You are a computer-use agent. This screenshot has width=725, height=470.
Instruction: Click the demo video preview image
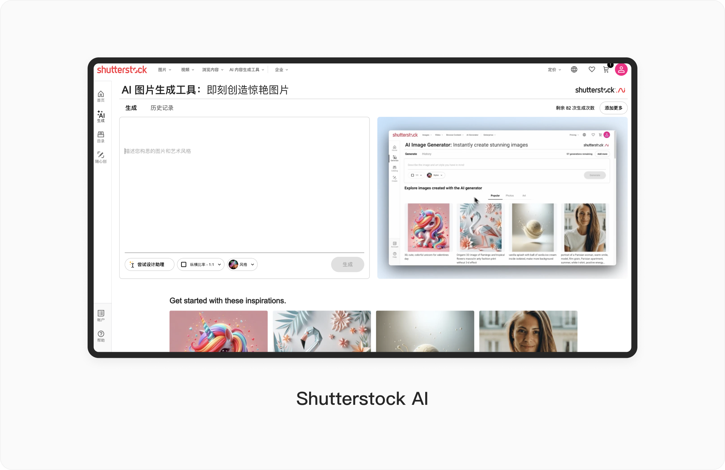502,198
